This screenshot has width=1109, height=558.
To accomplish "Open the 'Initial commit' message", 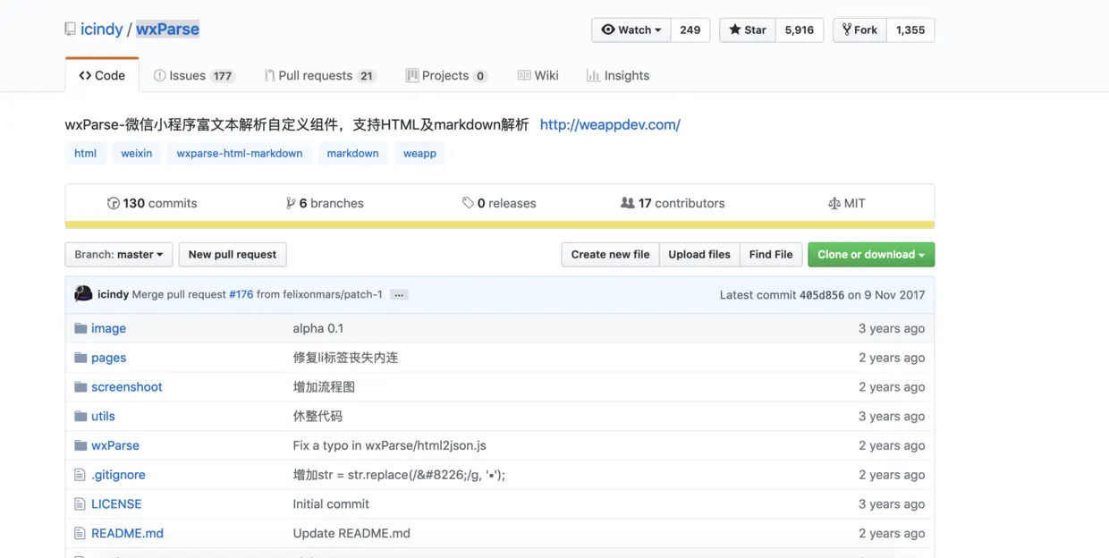I will click(331, 504).
